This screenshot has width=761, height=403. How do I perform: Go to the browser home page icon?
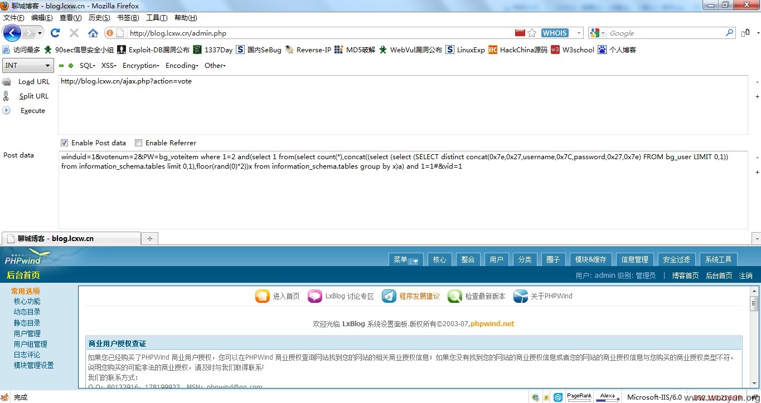[93, 33]
